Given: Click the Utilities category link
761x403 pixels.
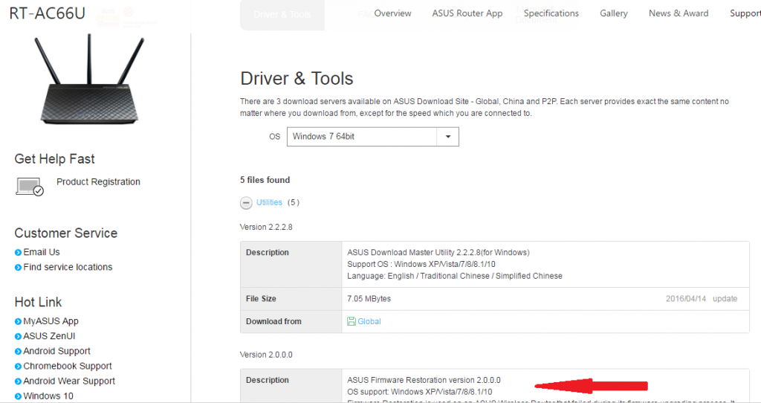Looking at the screenshot, I should (269, 203).
